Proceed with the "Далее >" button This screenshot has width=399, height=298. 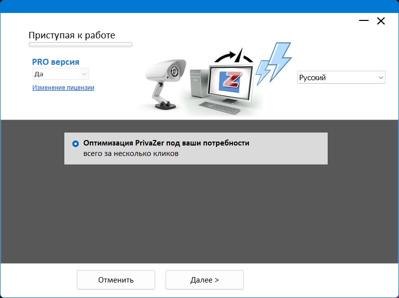click(x=204, y=280)
